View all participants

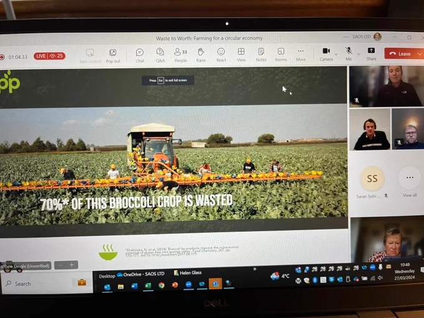coord(410,181)
